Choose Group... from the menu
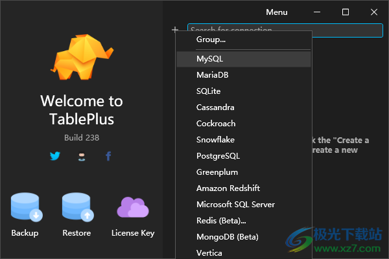 click(x=244, y=39)
